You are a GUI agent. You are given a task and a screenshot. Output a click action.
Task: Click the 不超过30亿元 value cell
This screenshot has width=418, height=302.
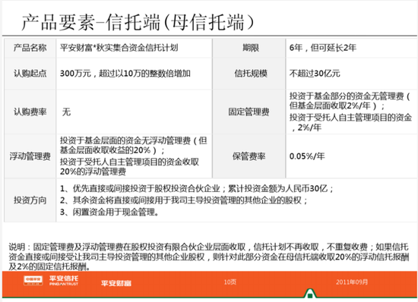pos(352,74)
